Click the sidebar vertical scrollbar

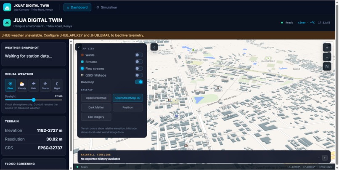pos(71,97)
